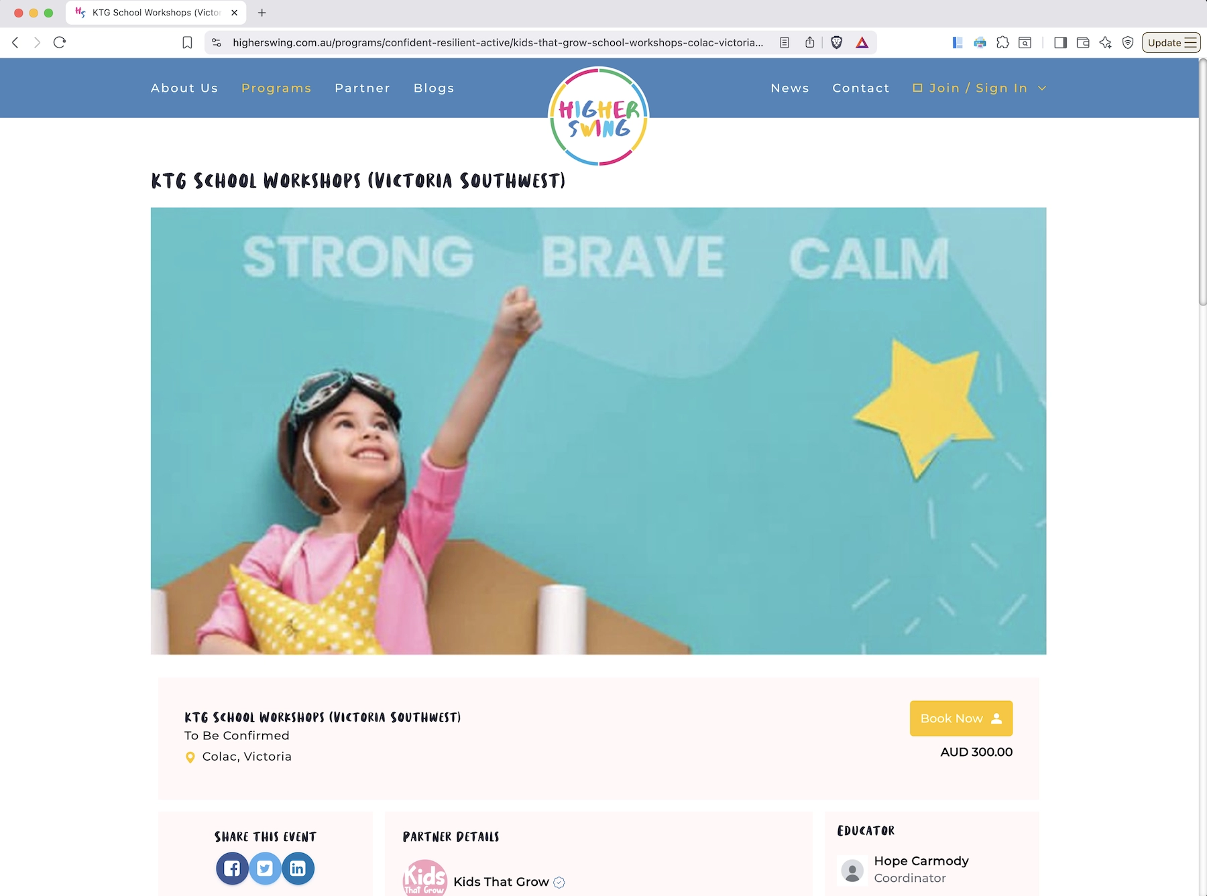The height and width of the screenshot is (896, 1207).
Task: Click the Brave Shields lion icon
Action: 836,43
